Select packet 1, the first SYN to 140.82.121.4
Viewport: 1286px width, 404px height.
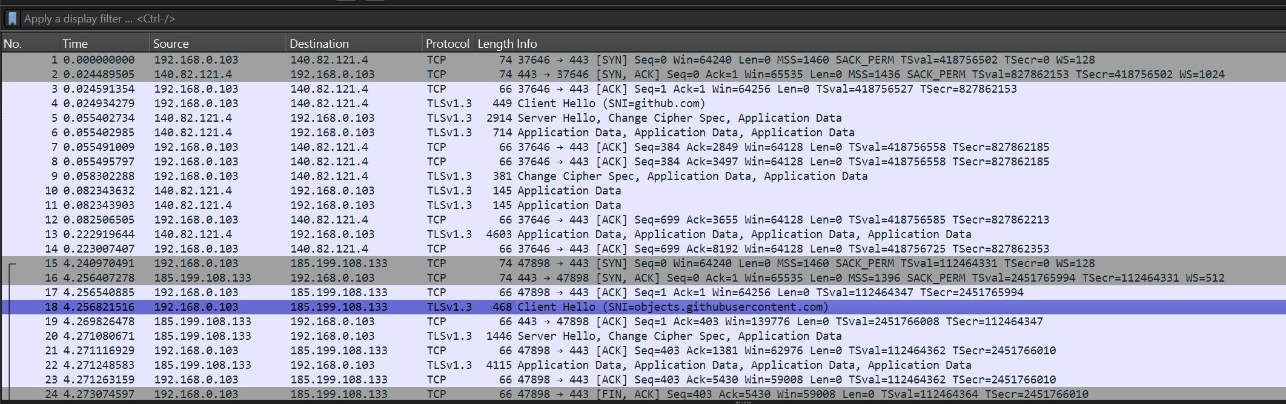606,60
